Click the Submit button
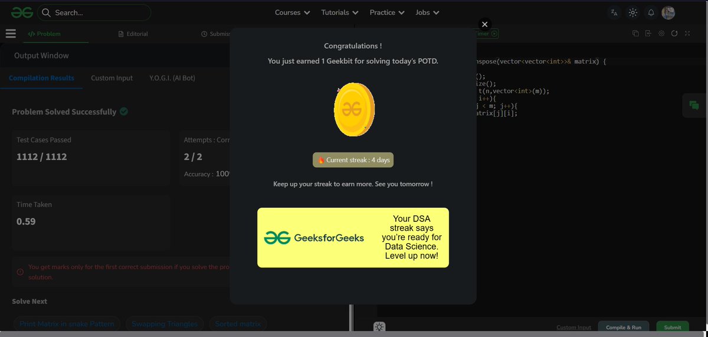This screenshot has height=337, width=708. click(x=673, y=328)
